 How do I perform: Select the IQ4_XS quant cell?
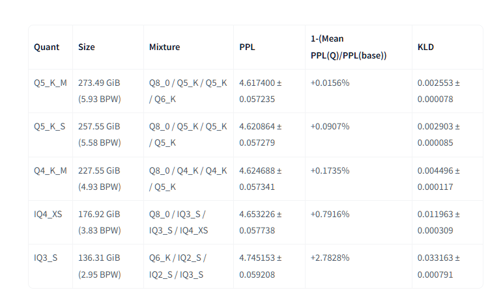tap(48, 214)
